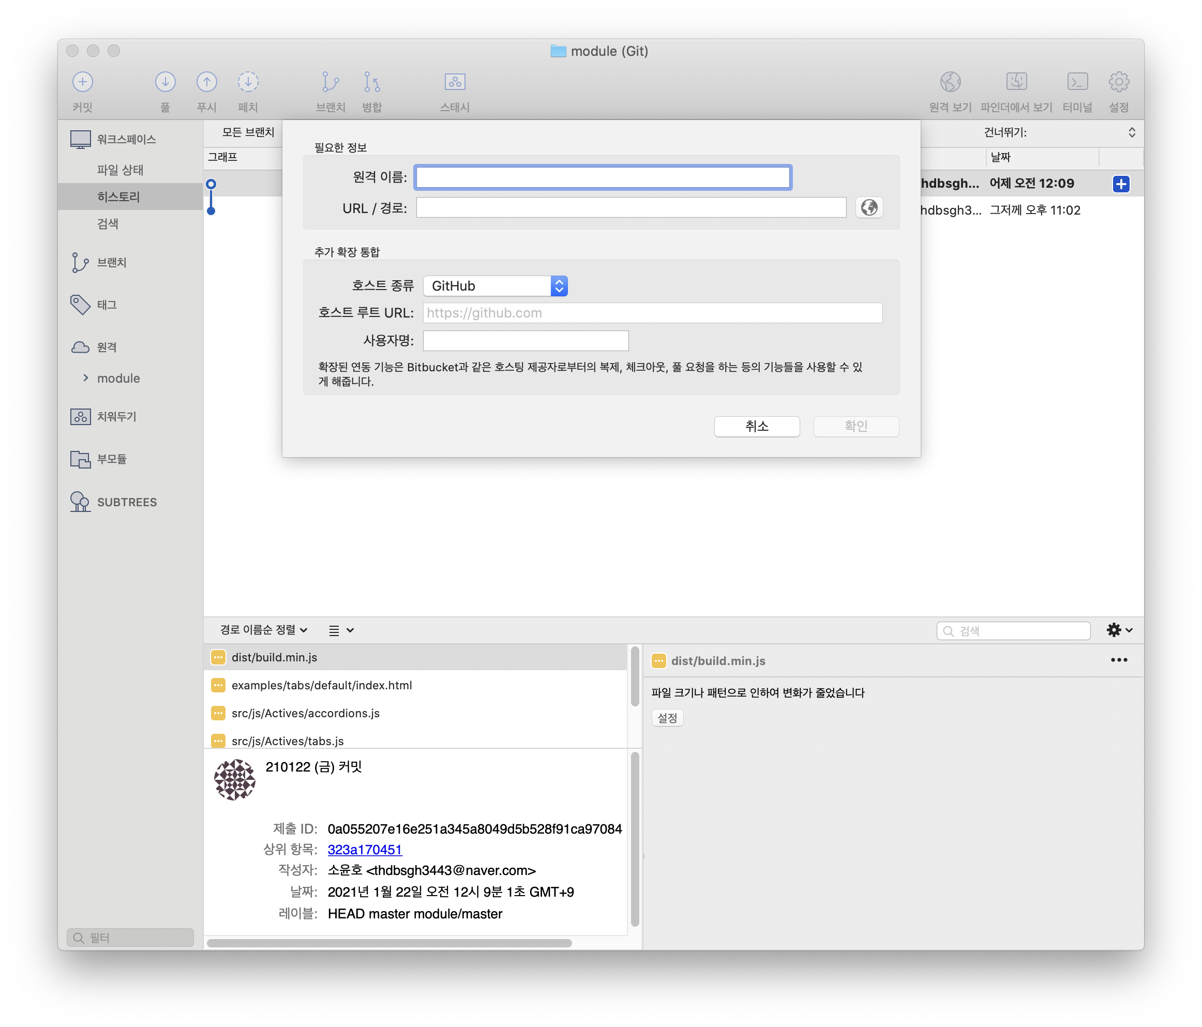1202x1027 pixels.
Task: Select Search (검색) under Workspace sidebar
Action: click(108, 223)
